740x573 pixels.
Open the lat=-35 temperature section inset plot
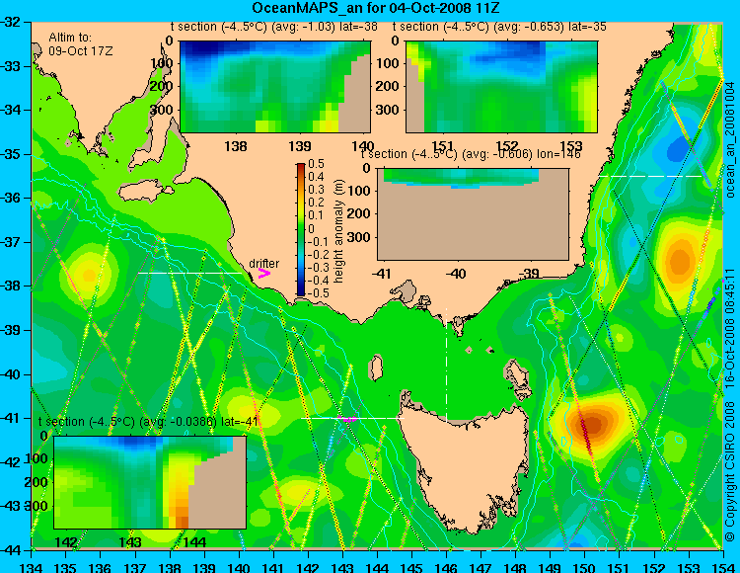[501, 87]
